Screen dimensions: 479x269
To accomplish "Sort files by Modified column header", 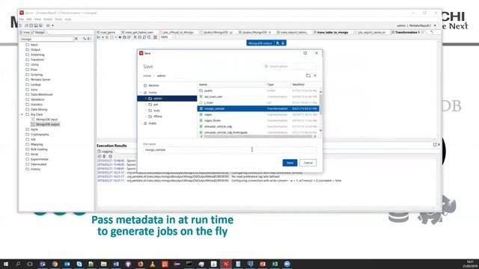I will (305, 84).
